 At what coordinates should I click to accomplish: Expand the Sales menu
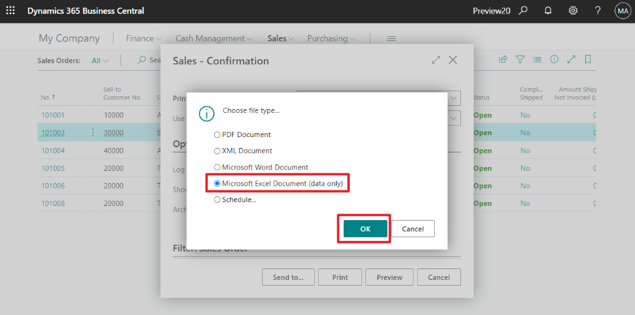coord(281,38)
